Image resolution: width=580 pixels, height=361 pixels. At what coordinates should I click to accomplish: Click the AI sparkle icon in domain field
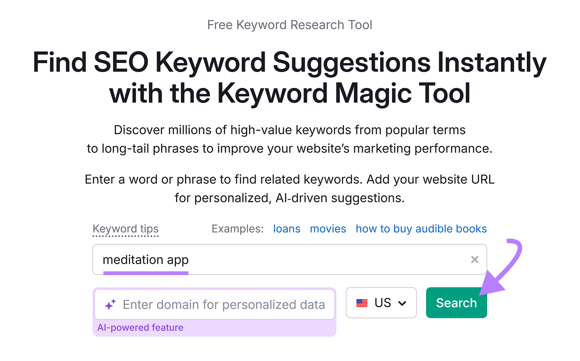tap(111, 303)
